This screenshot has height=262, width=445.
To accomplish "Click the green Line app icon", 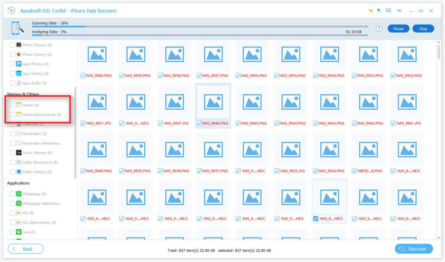I will click(19, 232).
